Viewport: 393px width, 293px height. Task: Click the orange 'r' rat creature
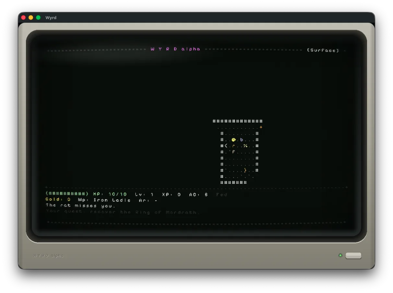233,146
